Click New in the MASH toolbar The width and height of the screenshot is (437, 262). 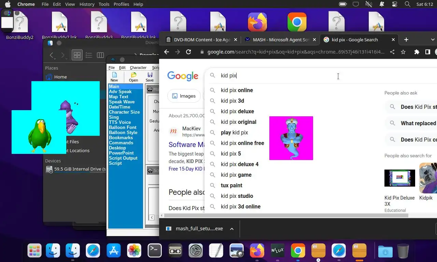coord(114,77)
